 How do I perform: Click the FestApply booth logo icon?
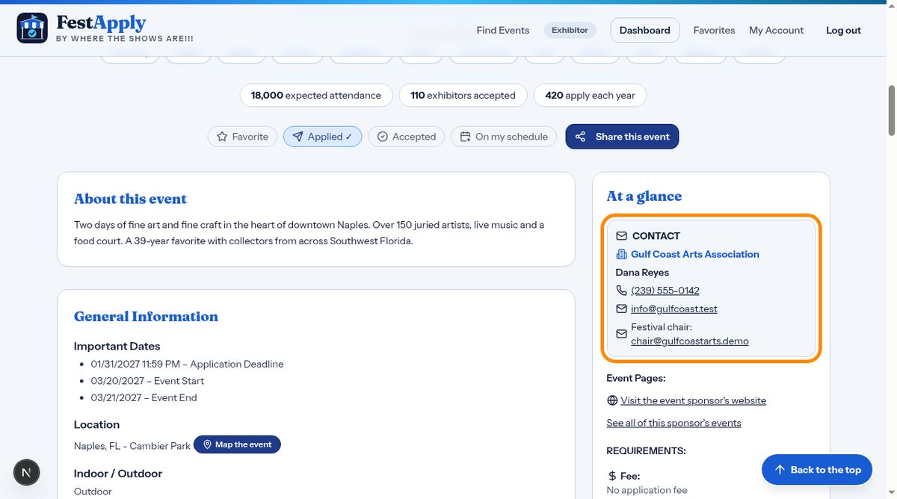pyautogui.click(x=32, y=28)
